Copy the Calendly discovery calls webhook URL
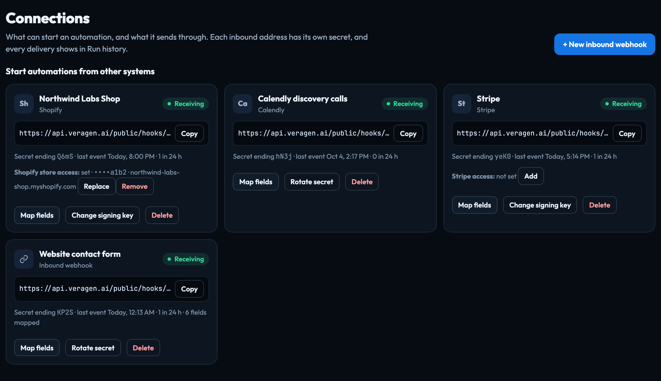 [408, 134]
